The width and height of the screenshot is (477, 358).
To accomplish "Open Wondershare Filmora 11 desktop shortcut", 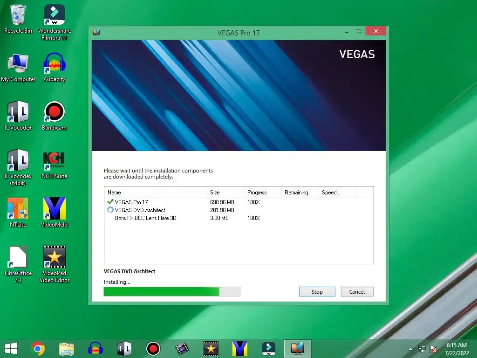I will click(55, 22).
